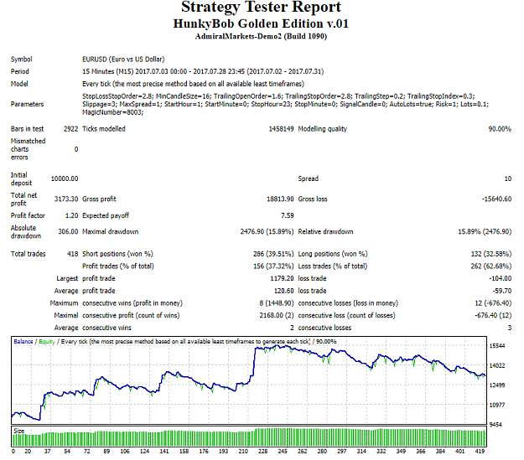Select chart axis value '9454'

(497, 425)
